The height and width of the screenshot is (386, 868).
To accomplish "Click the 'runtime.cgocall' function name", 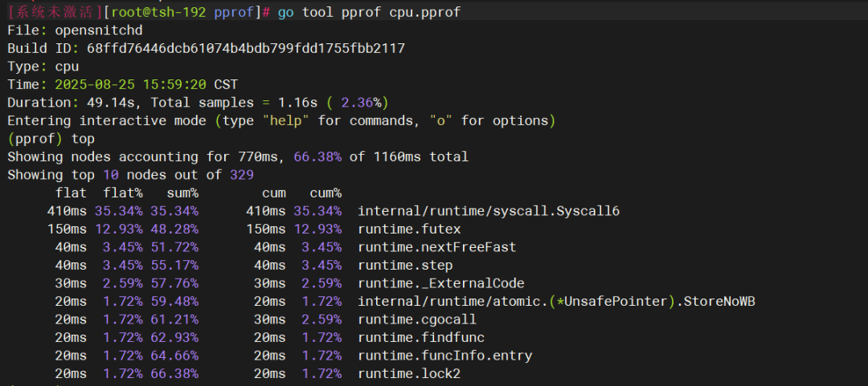I will 417,319.
